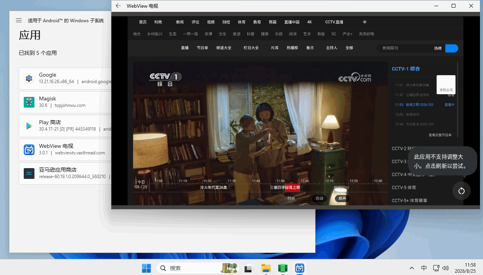Image resolution: width=483 pixels, height=275 pixels.
Task: Switch to the 栏目大全 tab
Action: pyautogui.click(x=251, y=48)
